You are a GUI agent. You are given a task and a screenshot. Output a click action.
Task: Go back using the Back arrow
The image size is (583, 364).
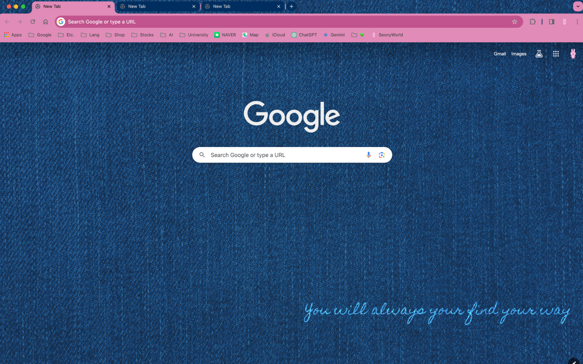pyautogui.click(x=7, y=22)
